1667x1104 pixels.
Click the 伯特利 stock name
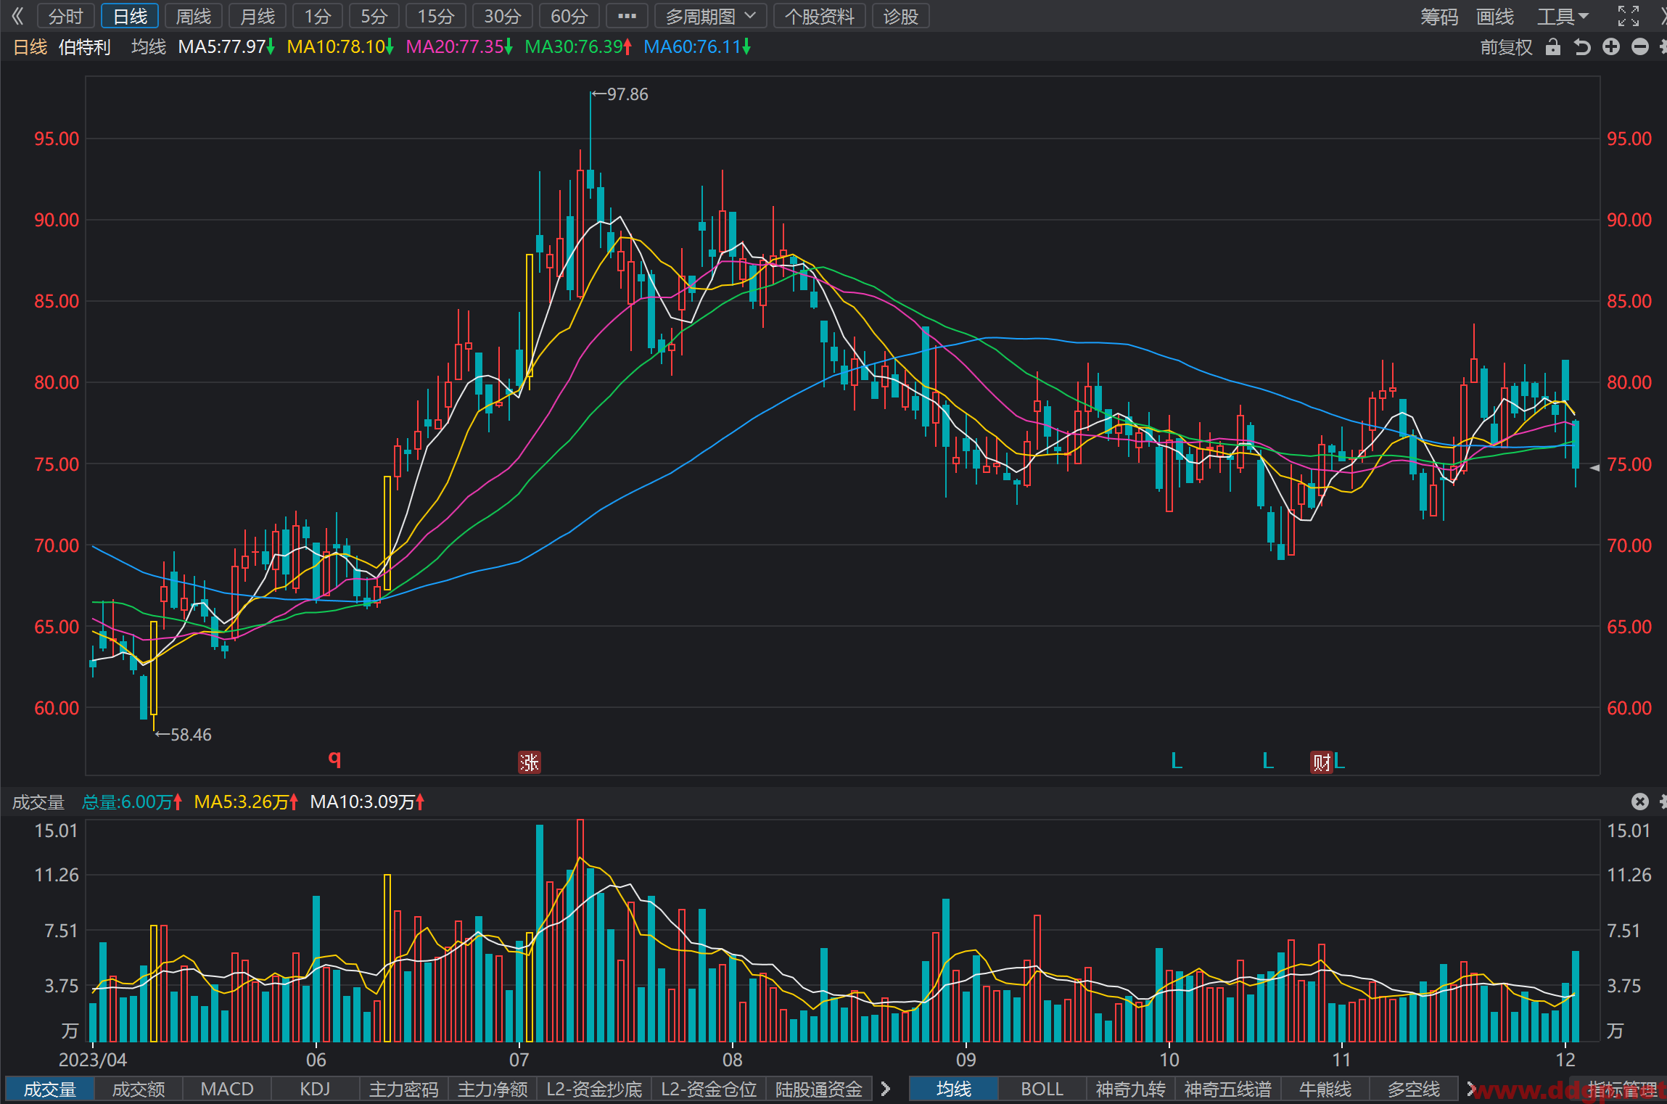coord(85,47)
